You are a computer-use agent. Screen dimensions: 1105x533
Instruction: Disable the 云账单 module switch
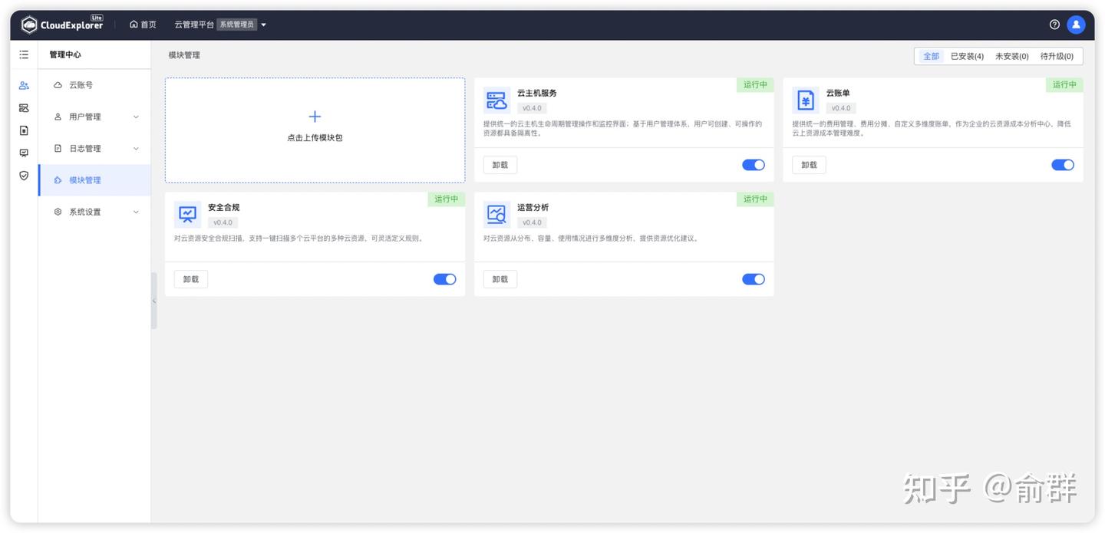click(x=1063, y=165)
